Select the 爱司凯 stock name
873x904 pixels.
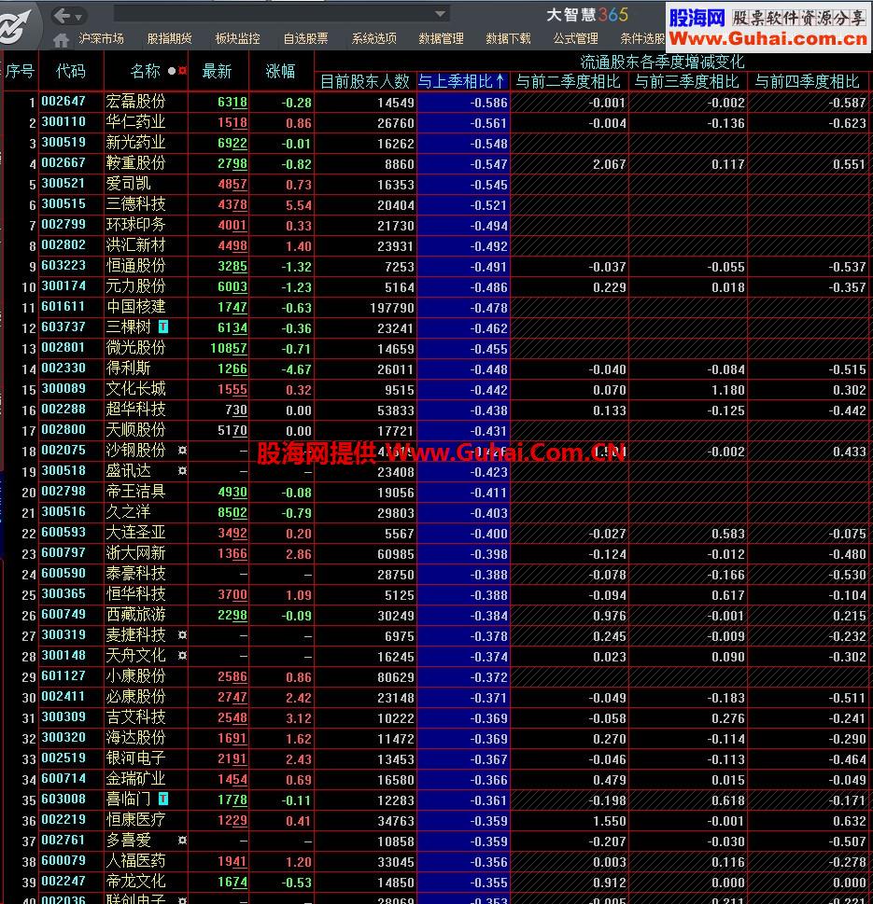128,184
